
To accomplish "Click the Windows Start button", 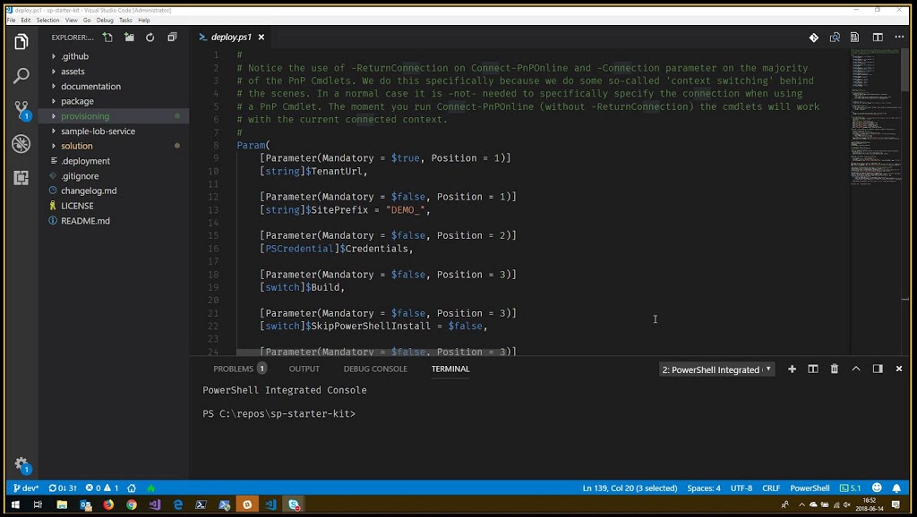I will point(15,504).
